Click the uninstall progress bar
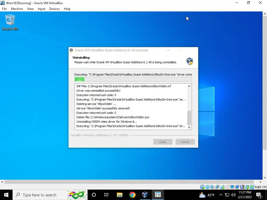The height and width of the screenshot is (200, 267). pyautogui.click(x=133, y=79)
